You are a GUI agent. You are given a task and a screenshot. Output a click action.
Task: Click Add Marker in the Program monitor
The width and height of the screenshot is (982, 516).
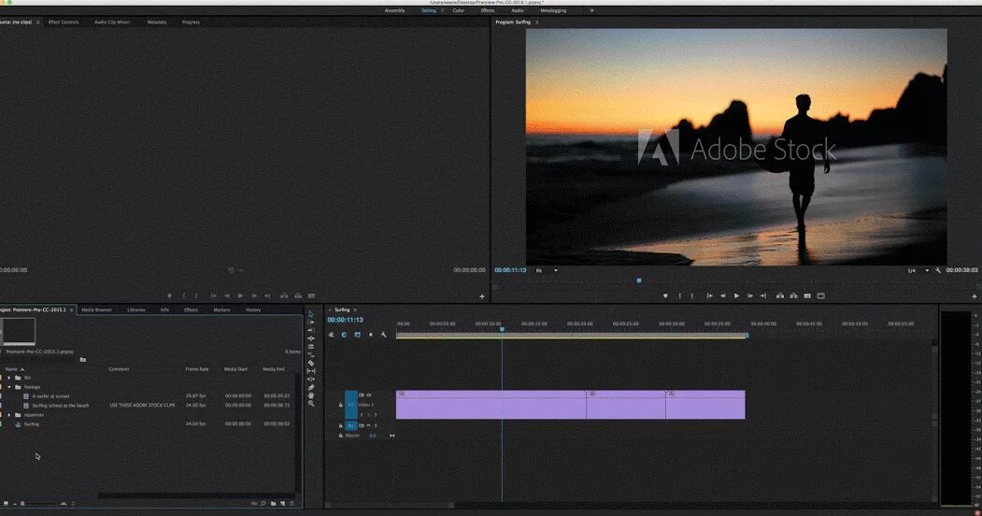pyautogui.click(x=665, y=295)
